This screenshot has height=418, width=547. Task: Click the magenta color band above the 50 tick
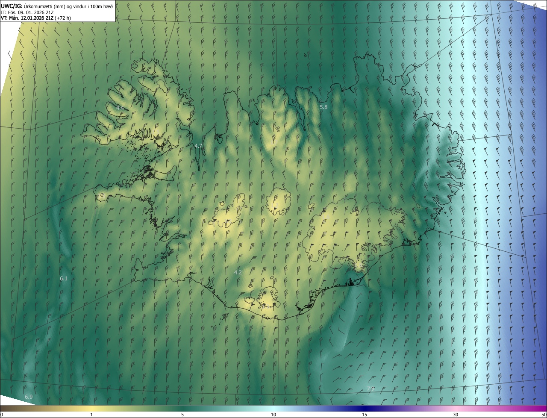[x=543, y=408]
